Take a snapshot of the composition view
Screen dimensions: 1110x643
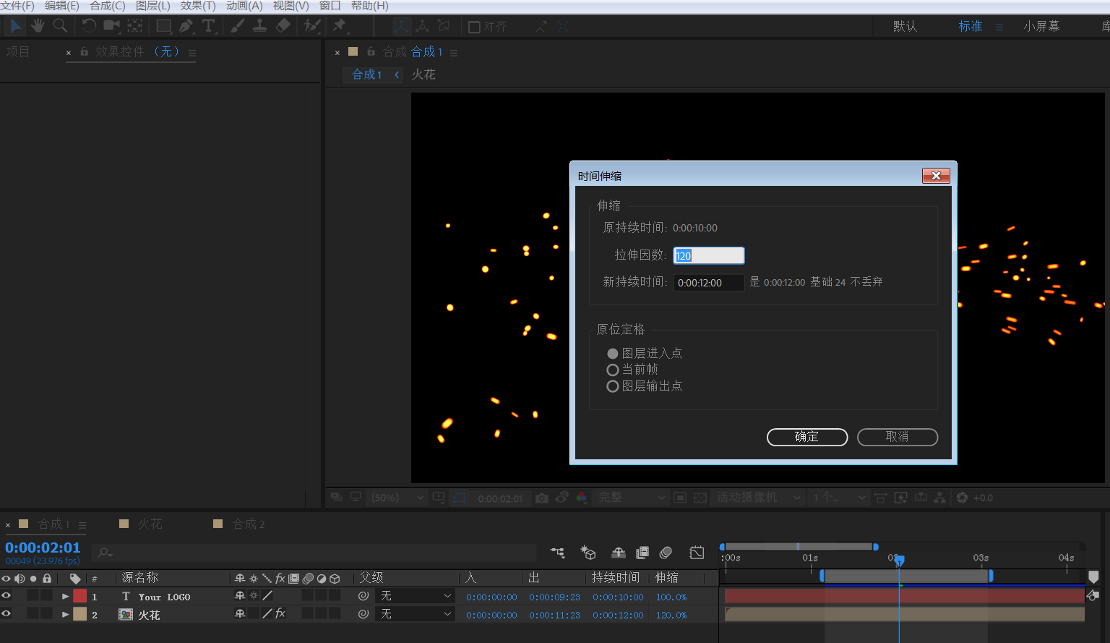[542, 498]
